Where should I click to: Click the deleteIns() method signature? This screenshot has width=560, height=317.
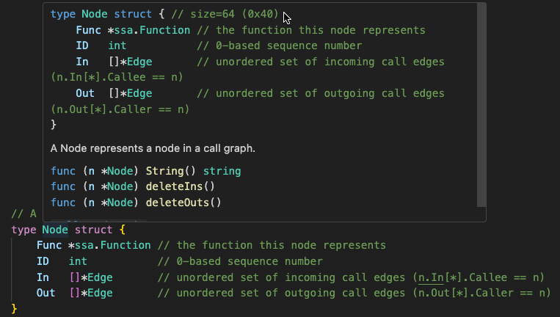[x=180, y=187]
